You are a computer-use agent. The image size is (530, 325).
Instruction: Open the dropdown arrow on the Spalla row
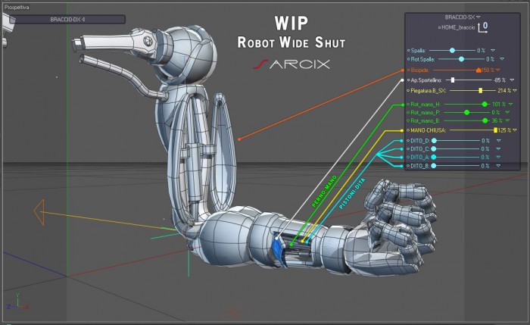pyautogui.click(x=493, y=51)
